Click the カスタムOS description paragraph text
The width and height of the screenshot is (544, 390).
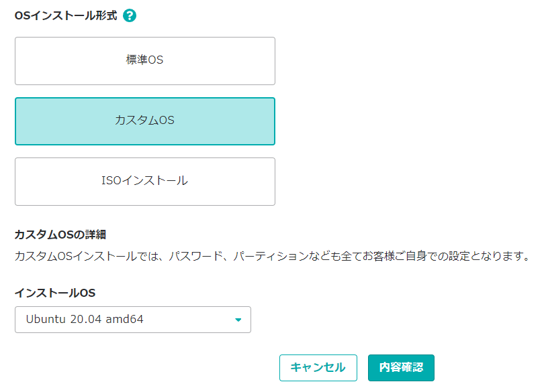273,256
